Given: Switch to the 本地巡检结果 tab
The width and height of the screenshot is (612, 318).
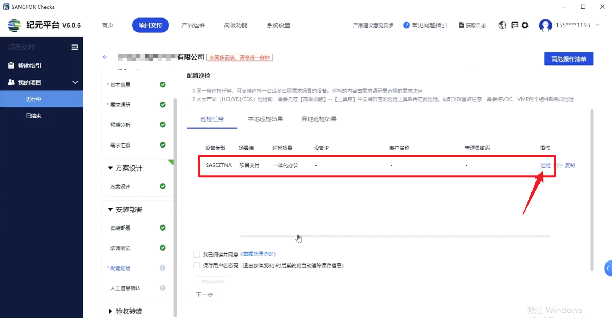Looking at the screenshot, I should tap(265, 119).
